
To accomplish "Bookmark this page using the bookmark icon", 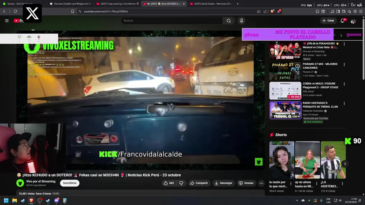I will tap(72, 11).
